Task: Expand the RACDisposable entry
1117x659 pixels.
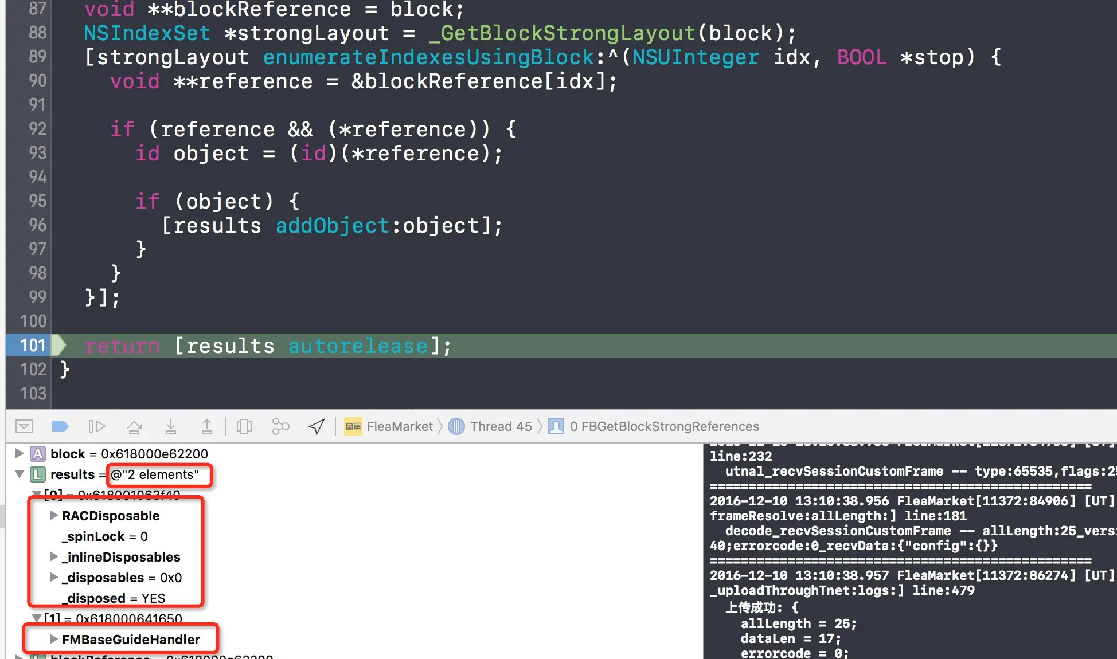Action: 54,515
